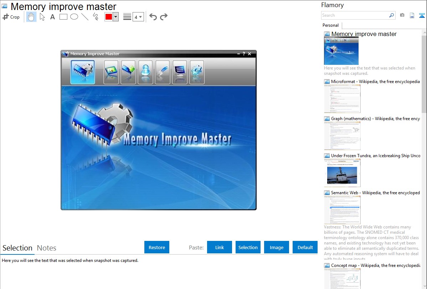Image resolution: width=427 pixels, height=289 pixels.
Task: Open the color picker dropdown arrow
Action: pyautogui.click(x=116, y=17)
